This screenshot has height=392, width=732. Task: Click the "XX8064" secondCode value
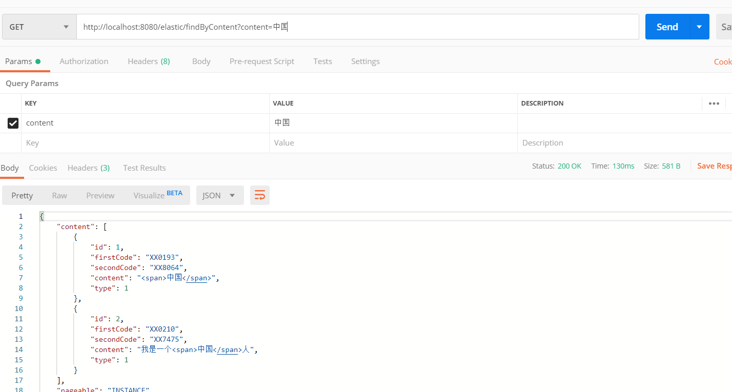pyautogui.click(x=168, y=267)
